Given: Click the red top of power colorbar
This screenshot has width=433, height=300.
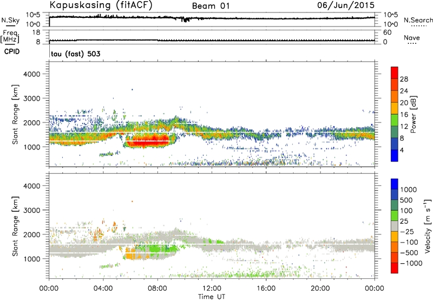Looking at the screenshot, I should 395,73.
